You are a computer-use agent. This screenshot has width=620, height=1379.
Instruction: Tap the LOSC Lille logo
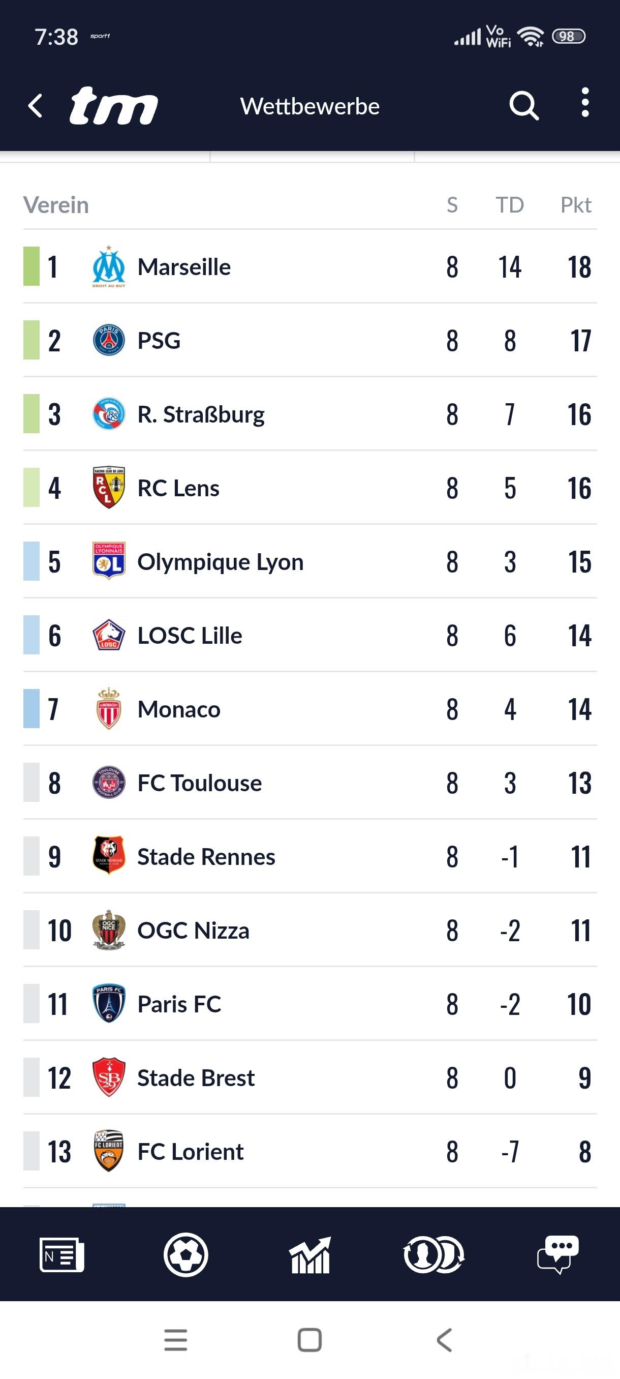(109, 636)
